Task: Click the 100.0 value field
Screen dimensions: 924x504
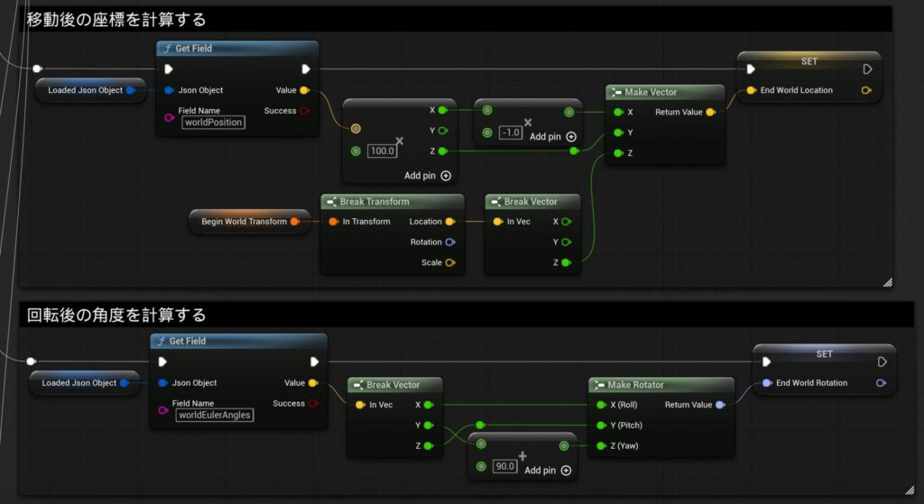Action: (x=382, y=151)
